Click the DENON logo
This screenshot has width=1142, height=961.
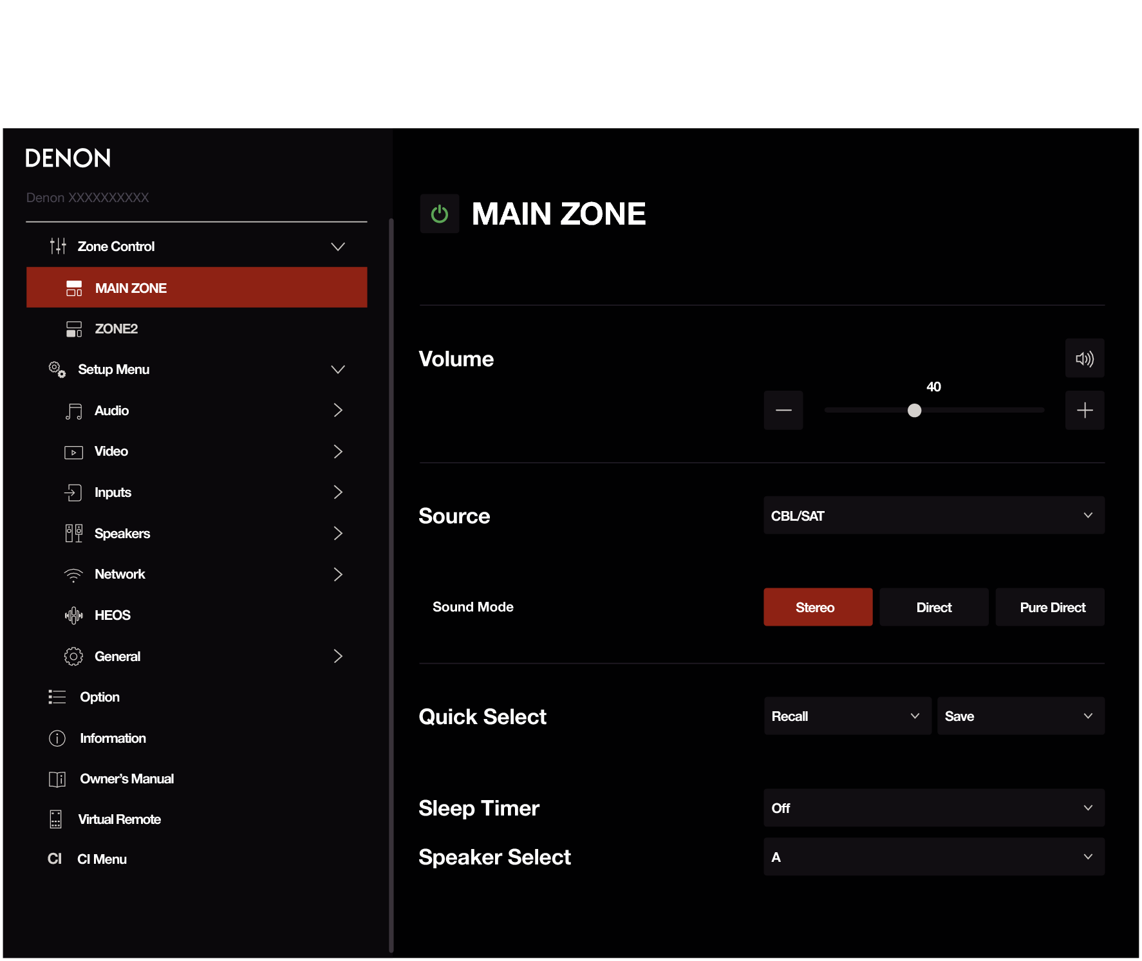coord(68,158)
